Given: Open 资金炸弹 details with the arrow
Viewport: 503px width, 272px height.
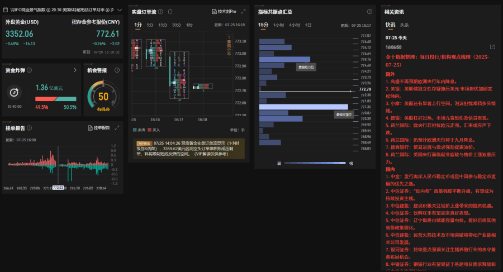Looking at the screenshot, I should pos(75,70).
